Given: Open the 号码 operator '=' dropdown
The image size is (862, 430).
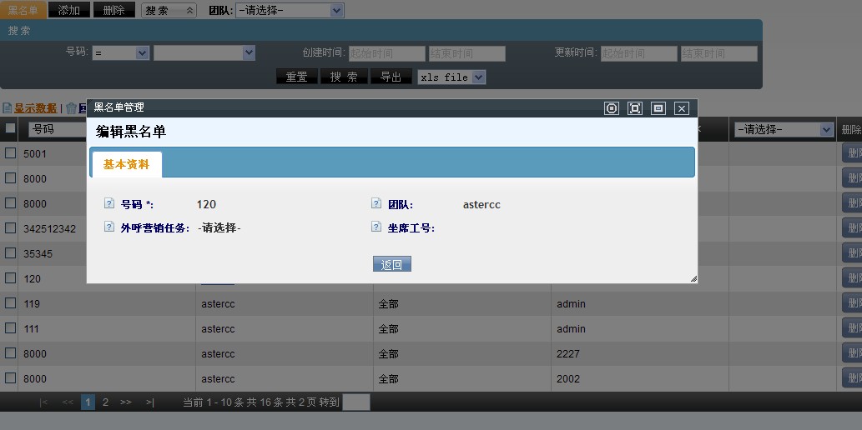Looking at the screenshot, I should click(120, 52).
